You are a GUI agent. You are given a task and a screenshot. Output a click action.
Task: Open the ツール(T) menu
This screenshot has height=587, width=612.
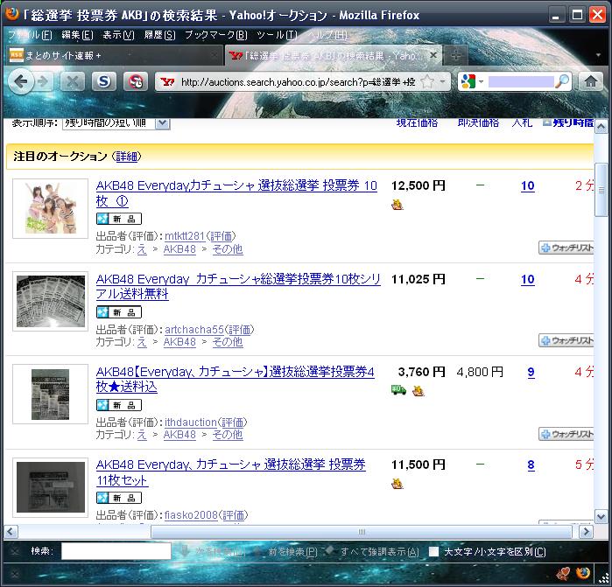coord(277,35)
